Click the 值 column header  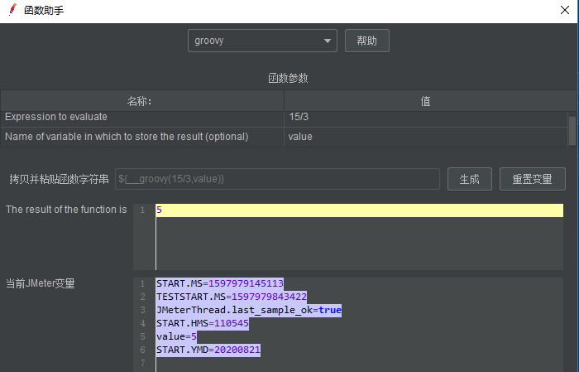(425, 101)
